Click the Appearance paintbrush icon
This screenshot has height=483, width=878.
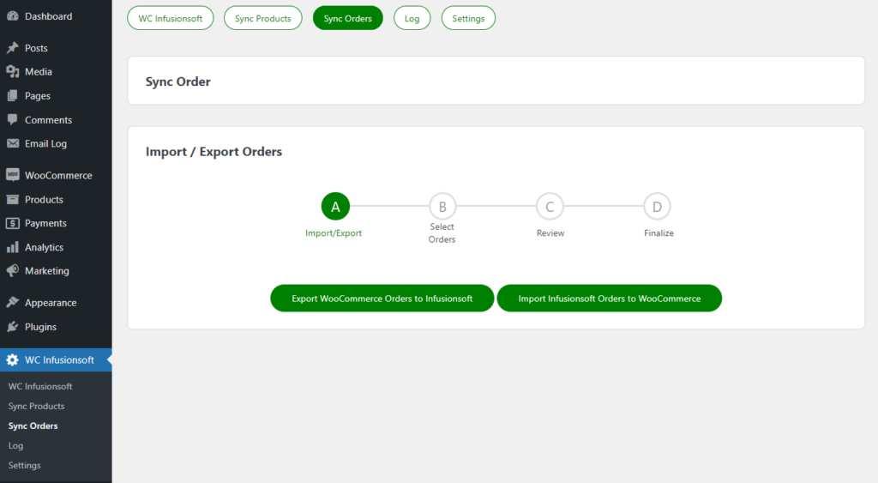point(12,303)
